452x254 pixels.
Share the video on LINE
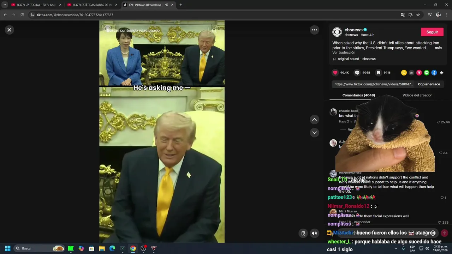tap(427, 73)
